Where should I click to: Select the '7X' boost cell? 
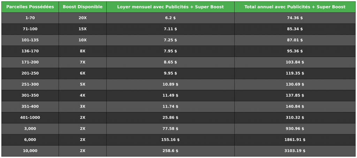point(83,63)
